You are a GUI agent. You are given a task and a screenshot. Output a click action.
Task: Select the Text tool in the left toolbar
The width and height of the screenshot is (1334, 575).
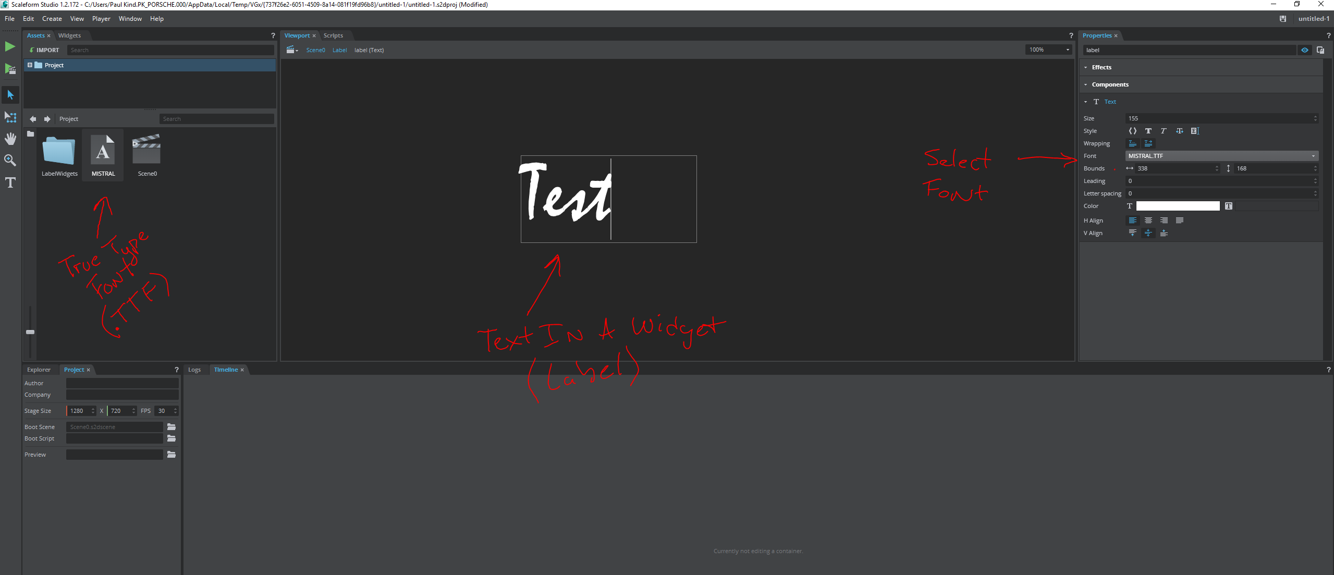tap(10, 182)
